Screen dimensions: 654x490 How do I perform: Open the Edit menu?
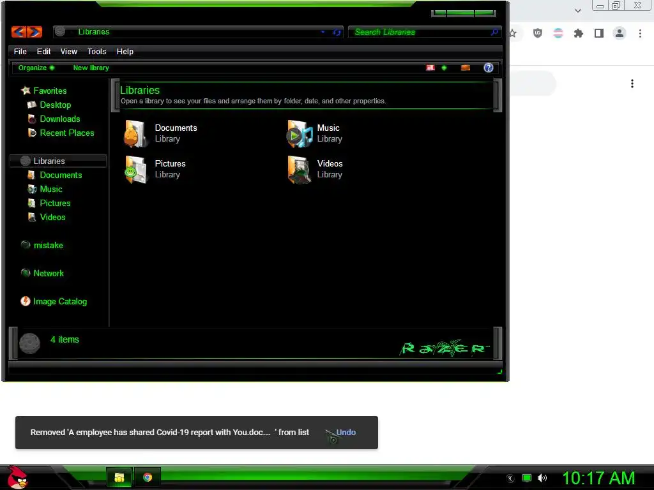[x=43, y=51]
